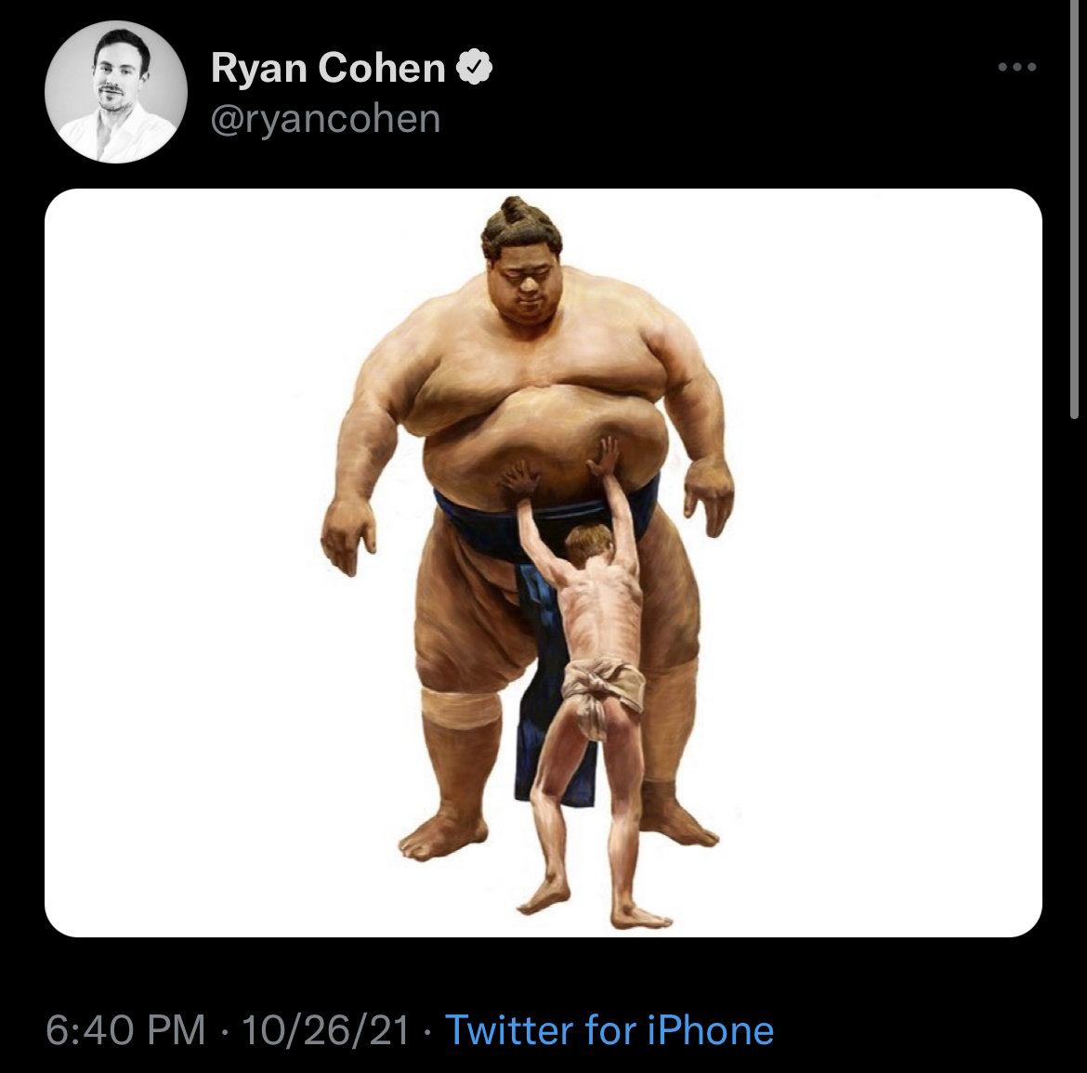Click the vertical scrollbar on the right edge

pos(1074,209)
